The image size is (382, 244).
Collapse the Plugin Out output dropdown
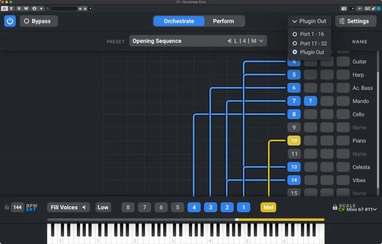tap(309, 21)
